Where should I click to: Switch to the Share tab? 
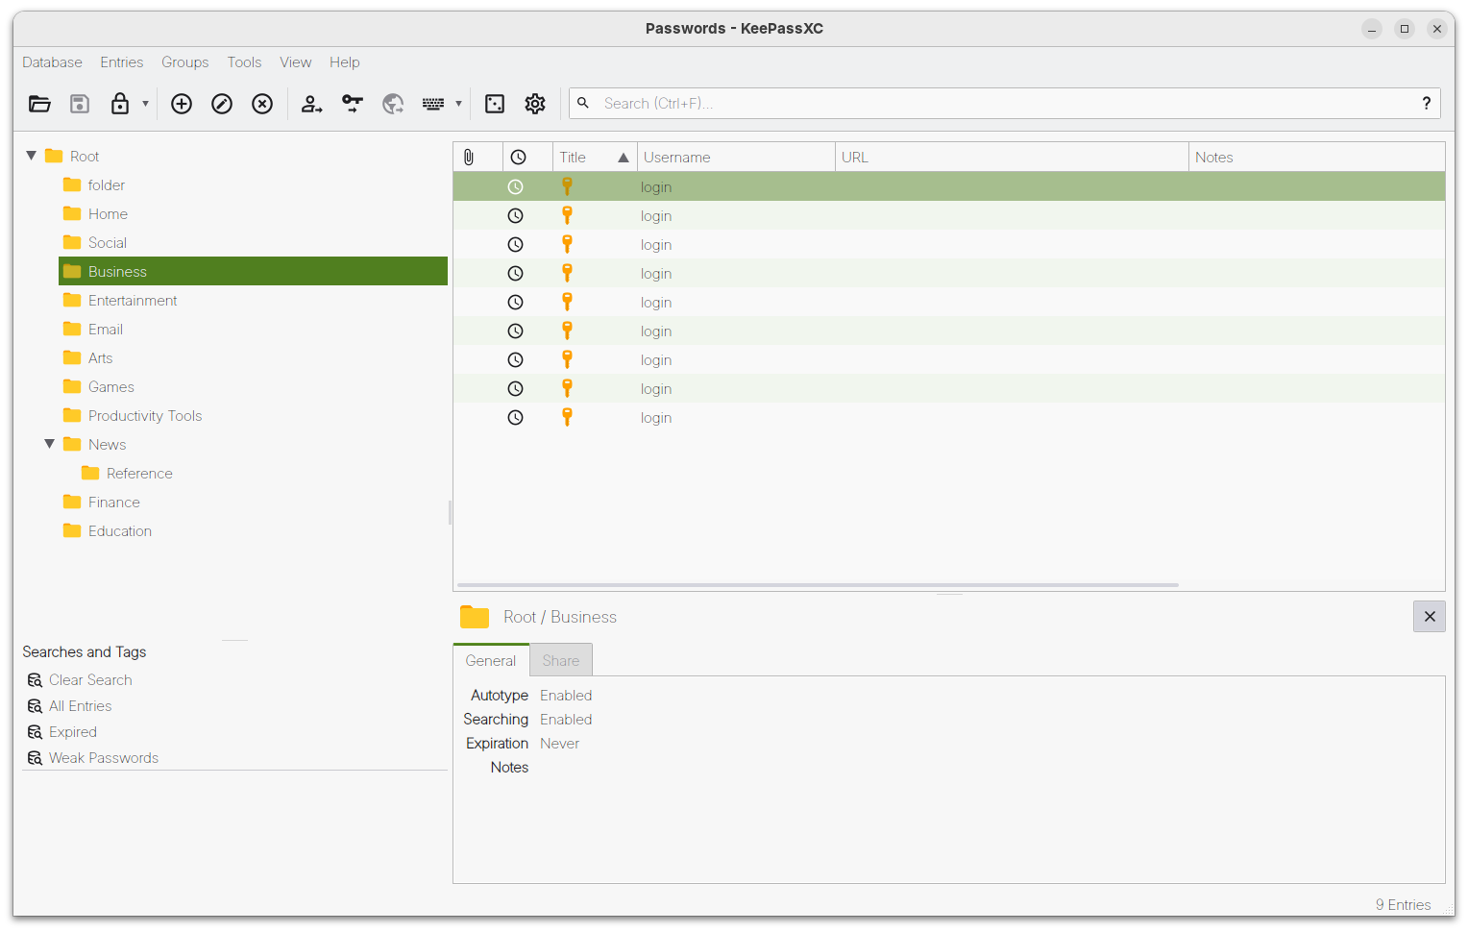(560, 661)
